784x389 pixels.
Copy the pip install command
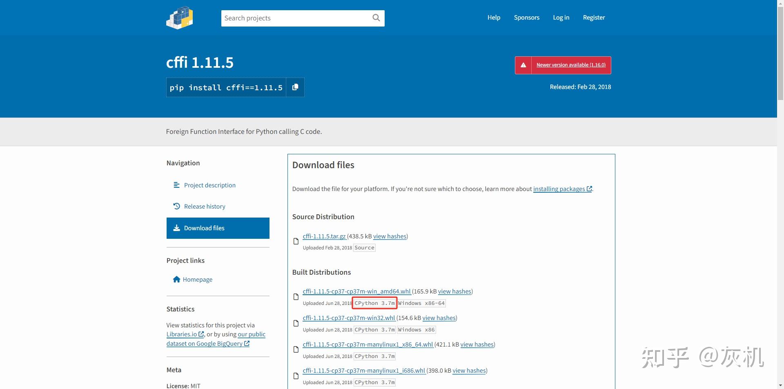pos(295,87)
